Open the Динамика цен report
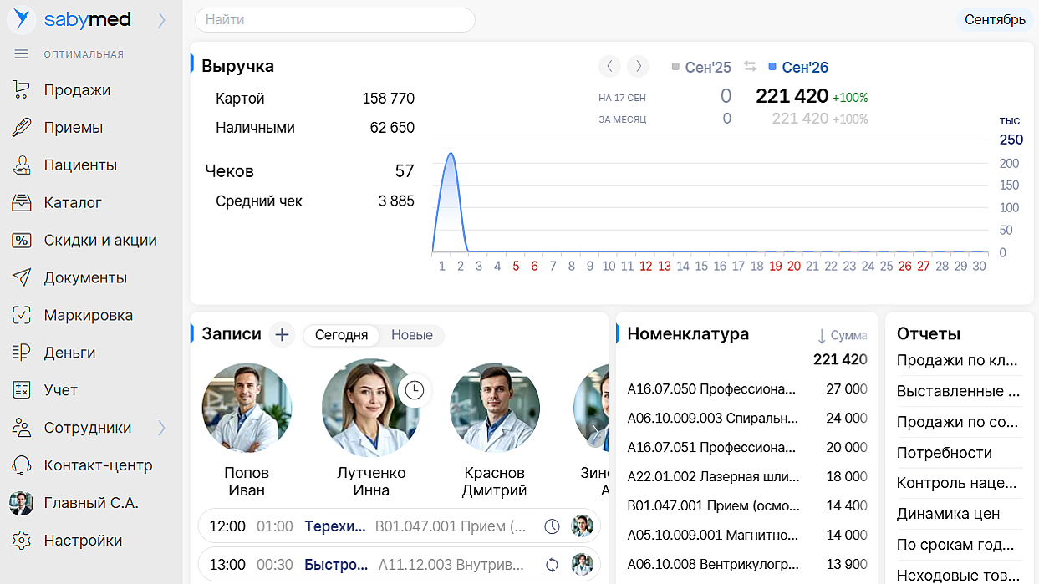The height and width of the screenshot is (584, 1039). pos(948,514)
